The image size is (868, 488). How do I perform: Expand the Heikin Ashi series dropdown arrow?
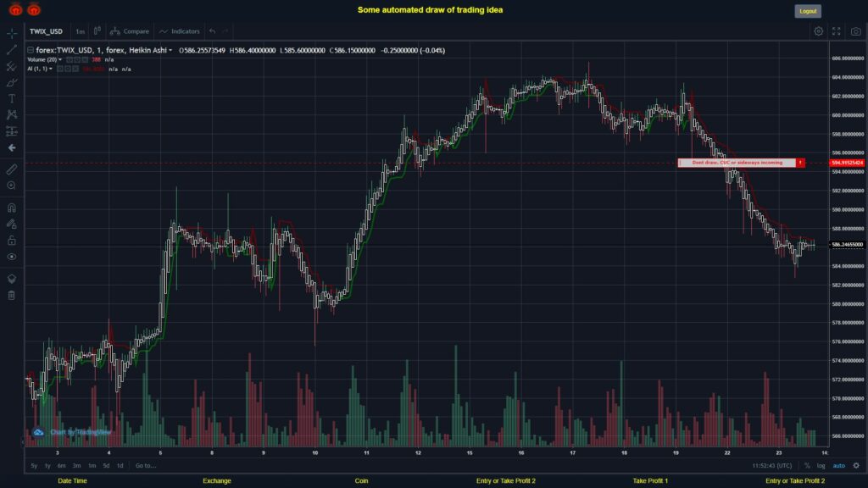tap(170, 50)
